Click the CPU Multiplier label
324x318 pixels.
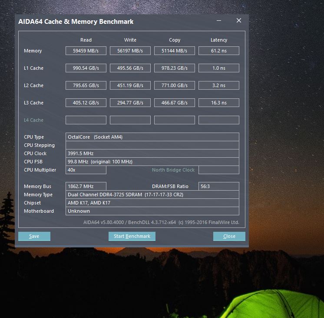point(40,170)
